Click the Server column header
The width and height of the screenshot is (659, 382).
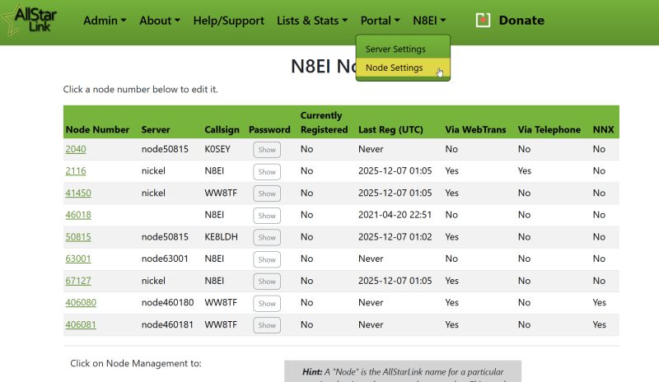(156, 129)
